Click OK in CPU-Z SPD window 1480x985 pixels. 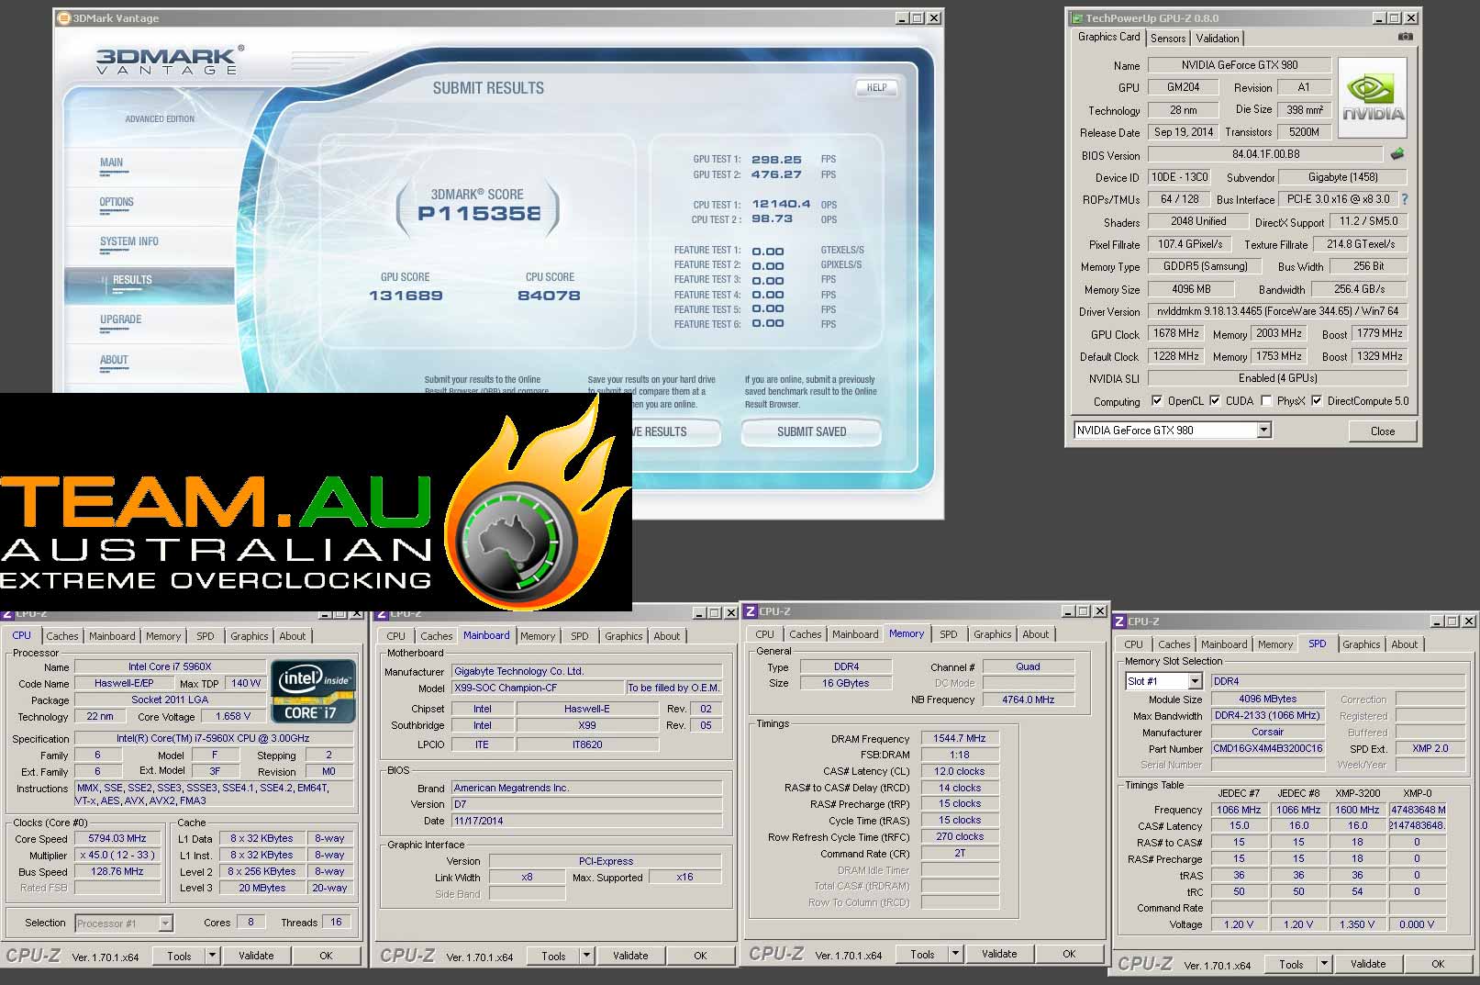[1438, 964]
